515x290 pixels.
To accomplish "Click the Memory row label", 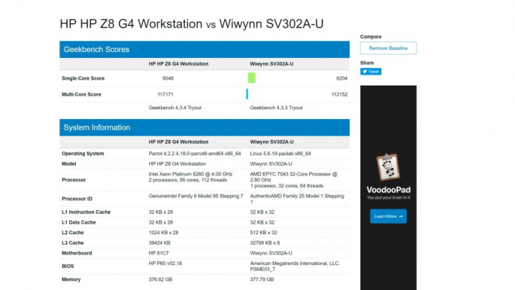I will pyautogui.click(x=71, y=280).
